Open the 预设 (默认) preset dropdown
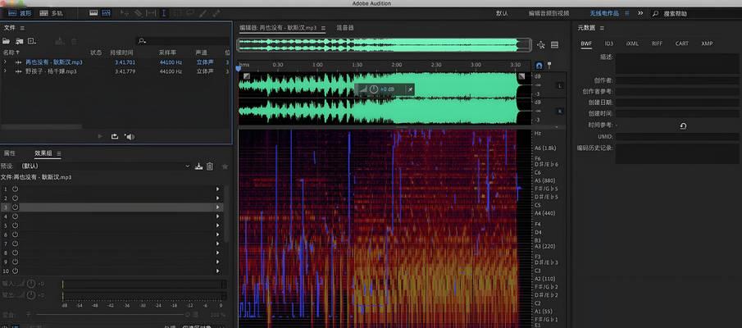The height and width of the screenshot is (328, 742). [x=105, y=166]
